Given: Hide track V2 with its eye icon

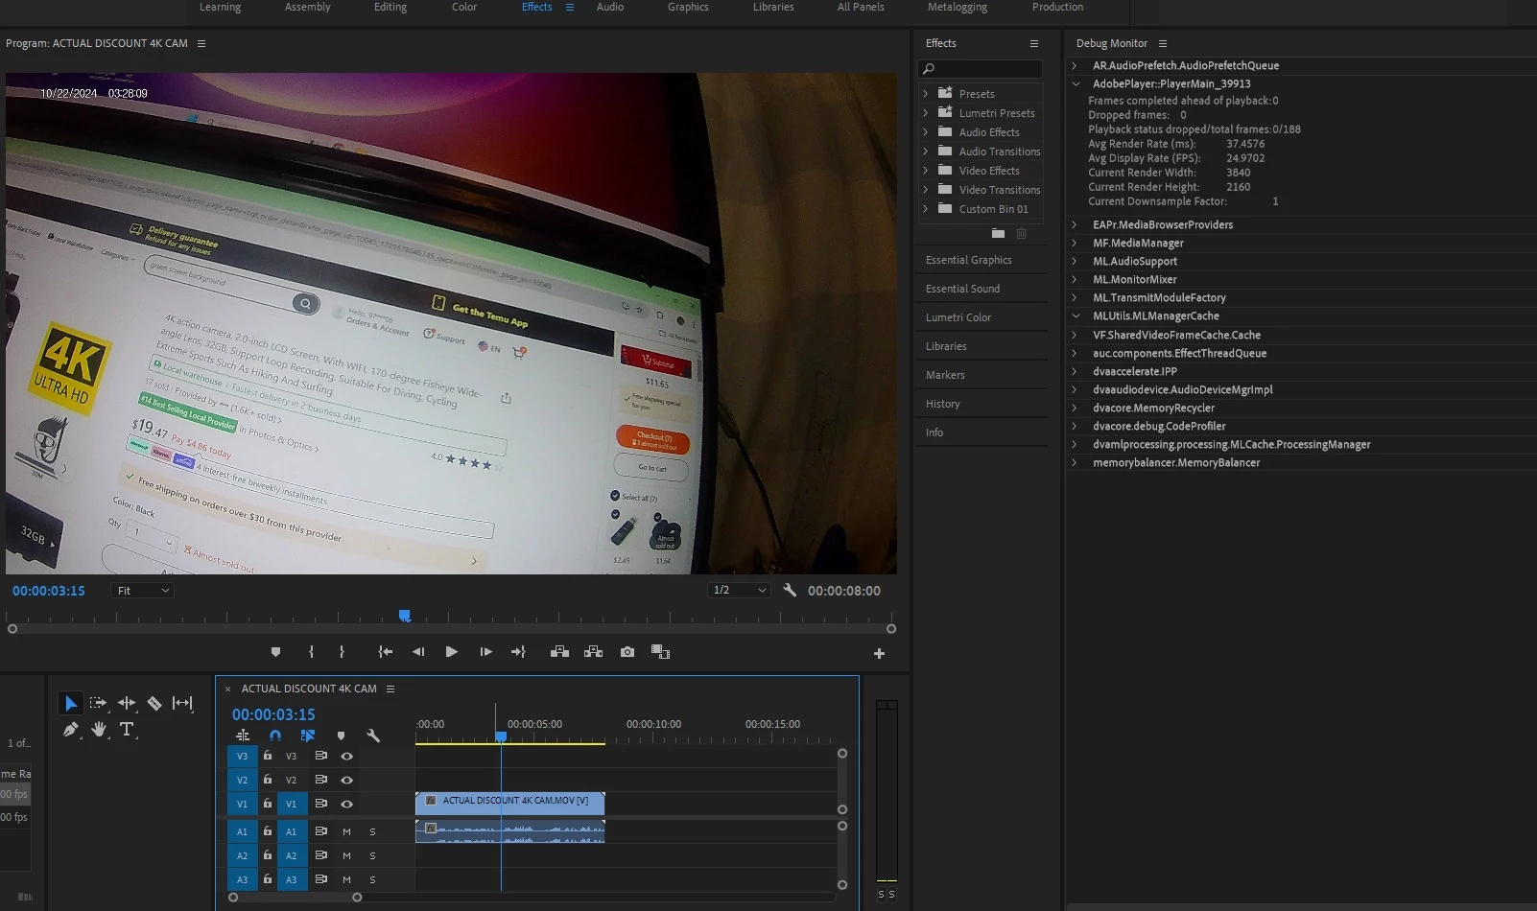Looking at the screenshot, I should tap(347, 781).
